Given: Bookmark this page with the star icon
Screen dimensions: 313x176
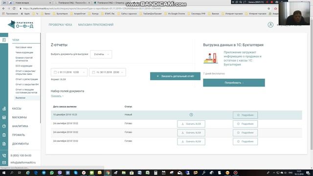Looking at the screenshot, I should (268, 9).
